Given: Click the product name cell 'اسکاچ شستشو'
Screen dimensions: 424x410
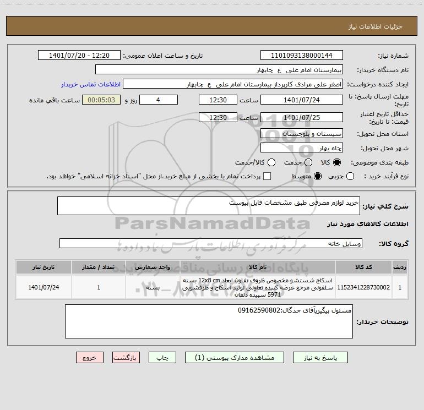Looking at the screenshot, I should point(258,287).
